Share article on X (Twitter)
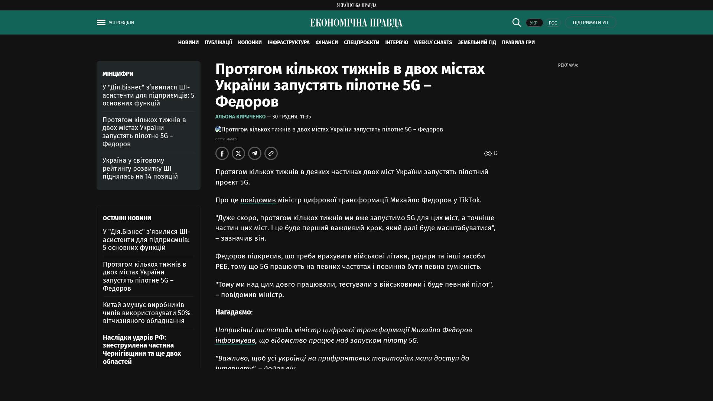The image size is (713, 401). pos(238,153)
